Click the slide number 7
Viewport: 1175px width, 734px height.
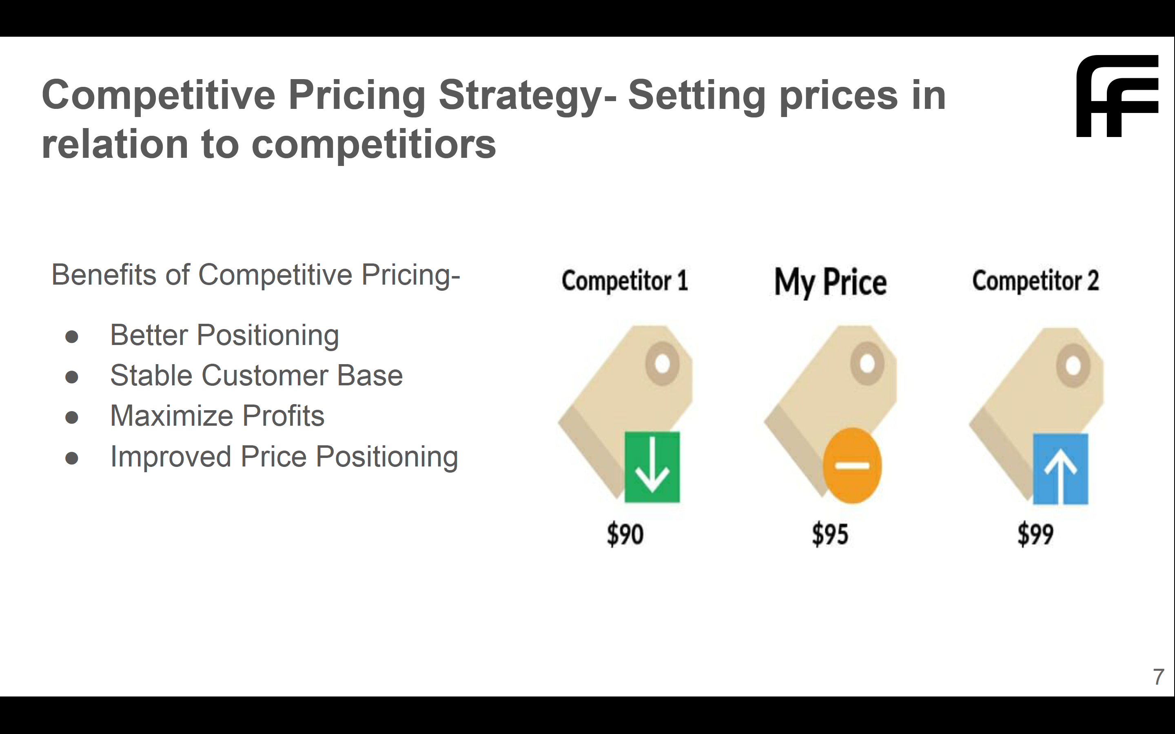coord(1159,676)
